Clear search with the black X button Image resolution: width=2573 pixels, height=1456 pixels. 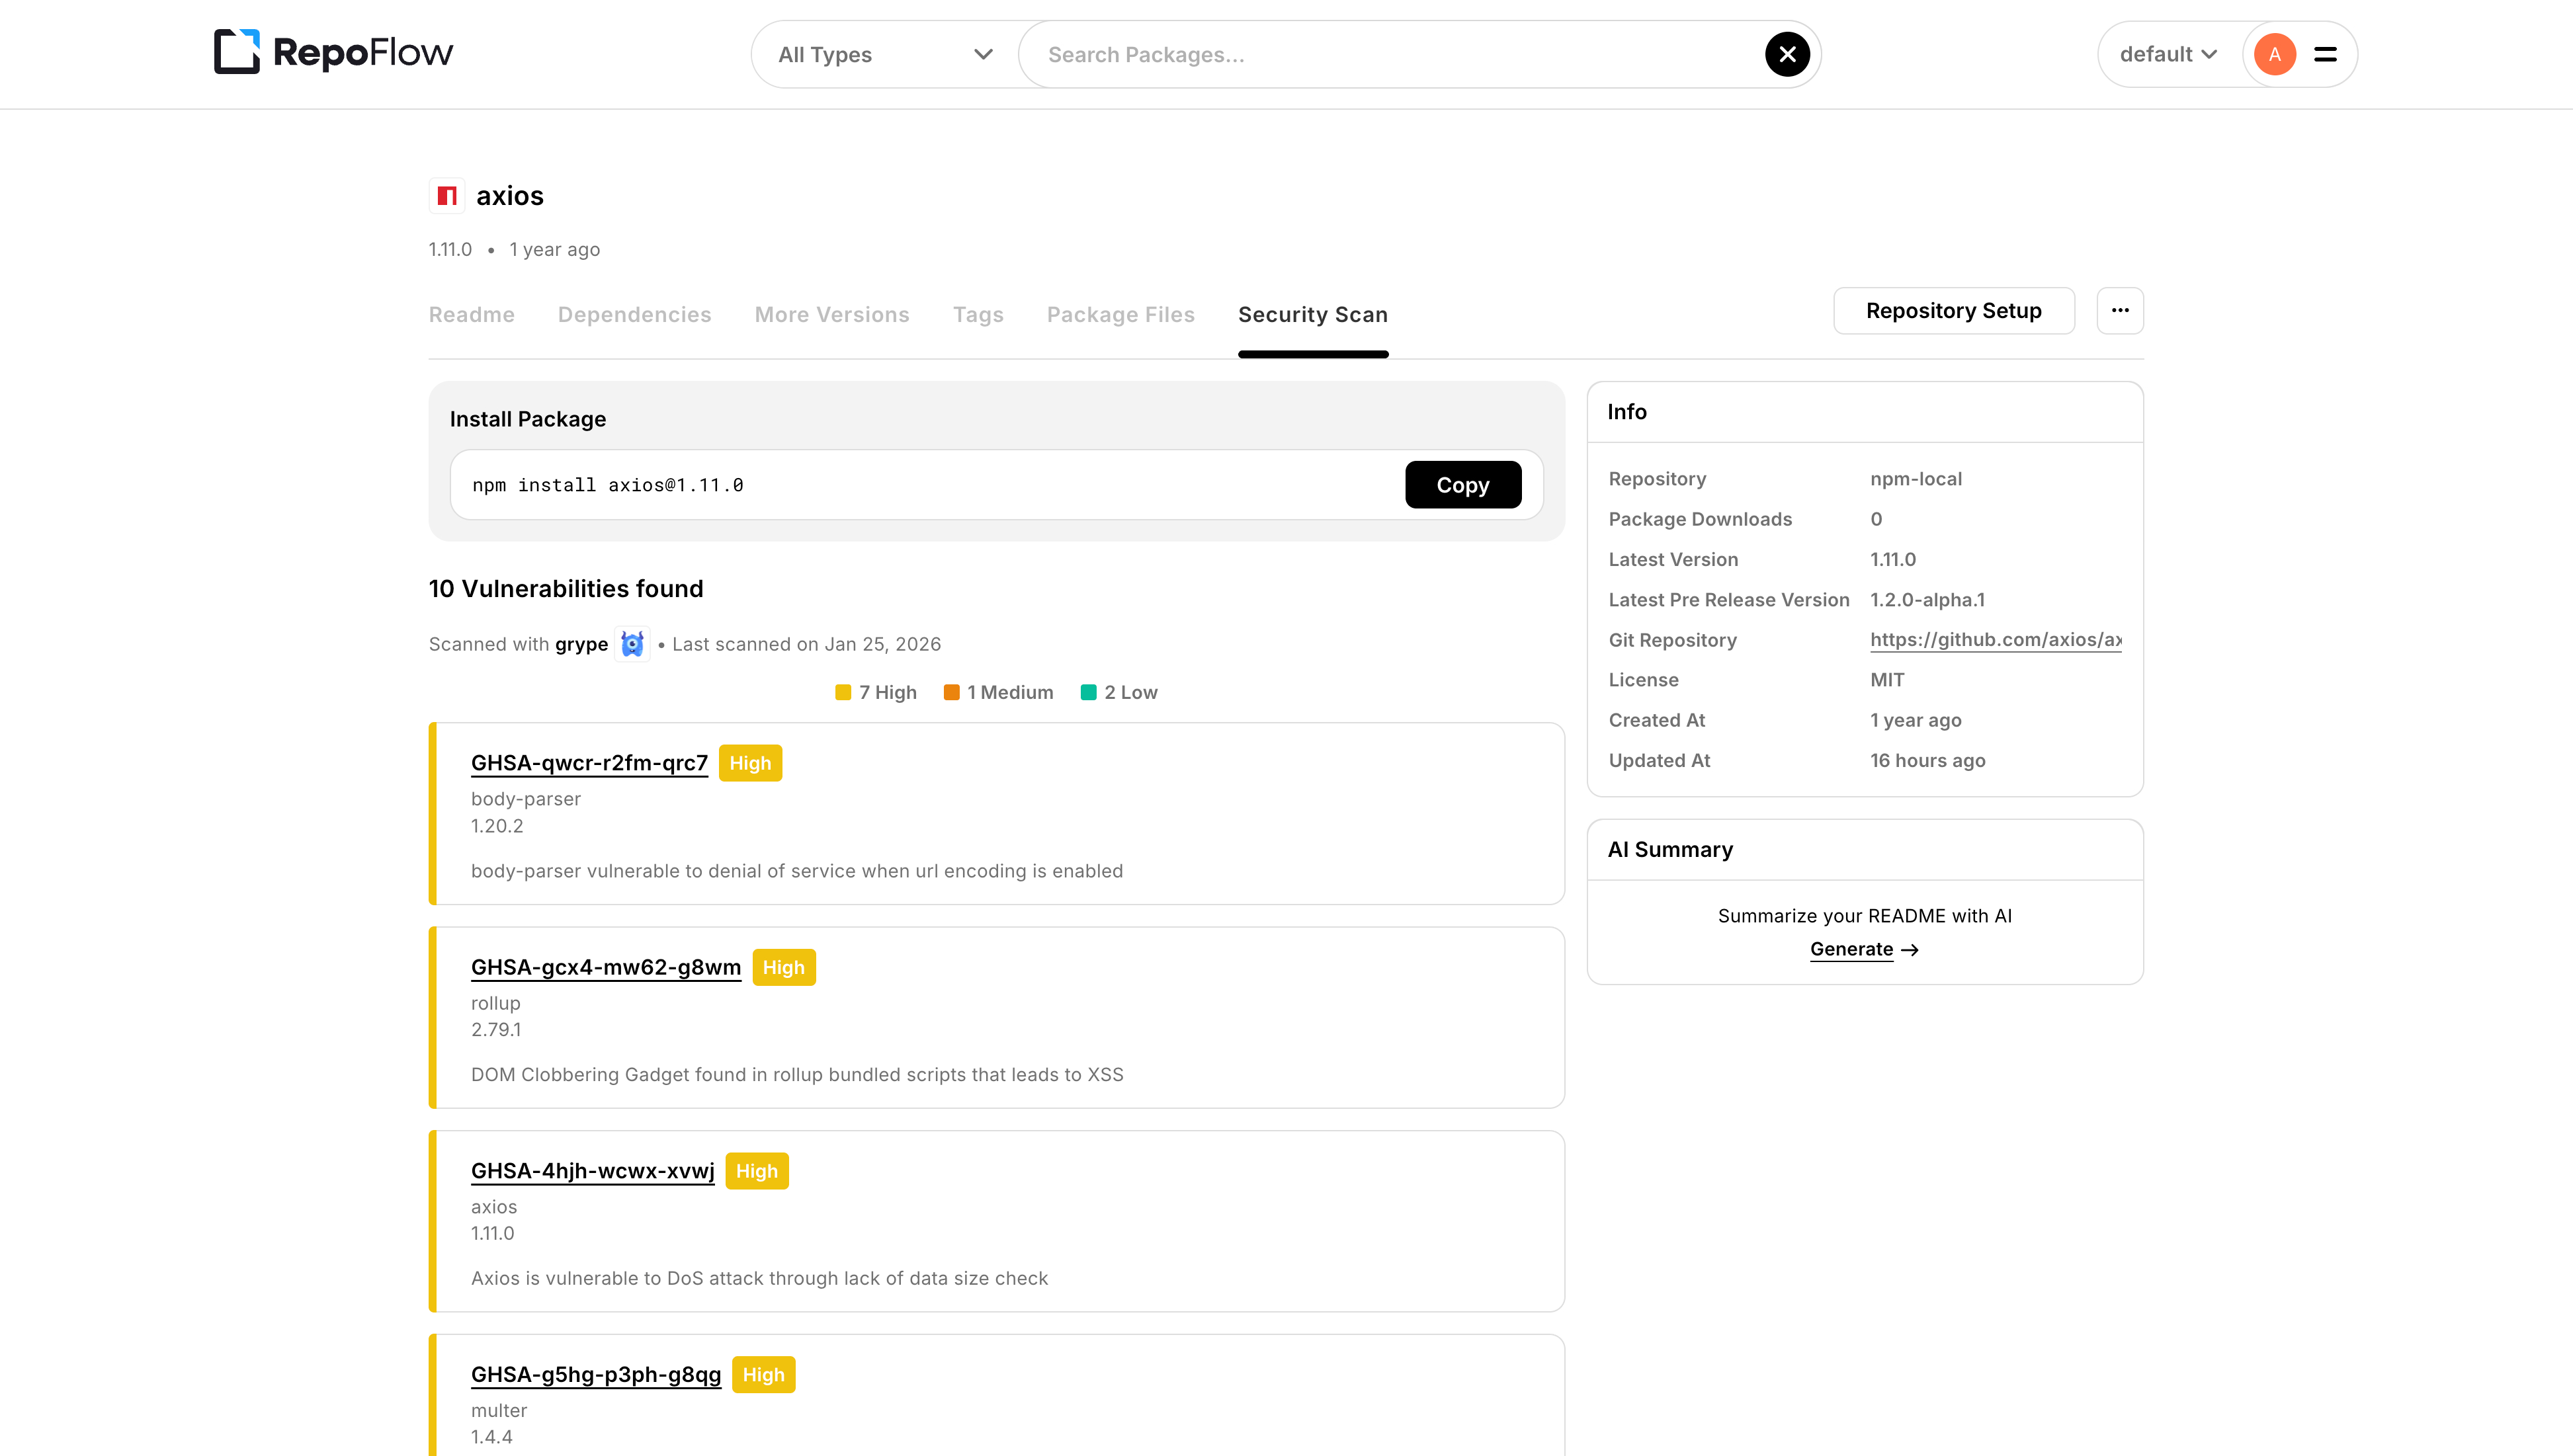tap(1787, 54)
